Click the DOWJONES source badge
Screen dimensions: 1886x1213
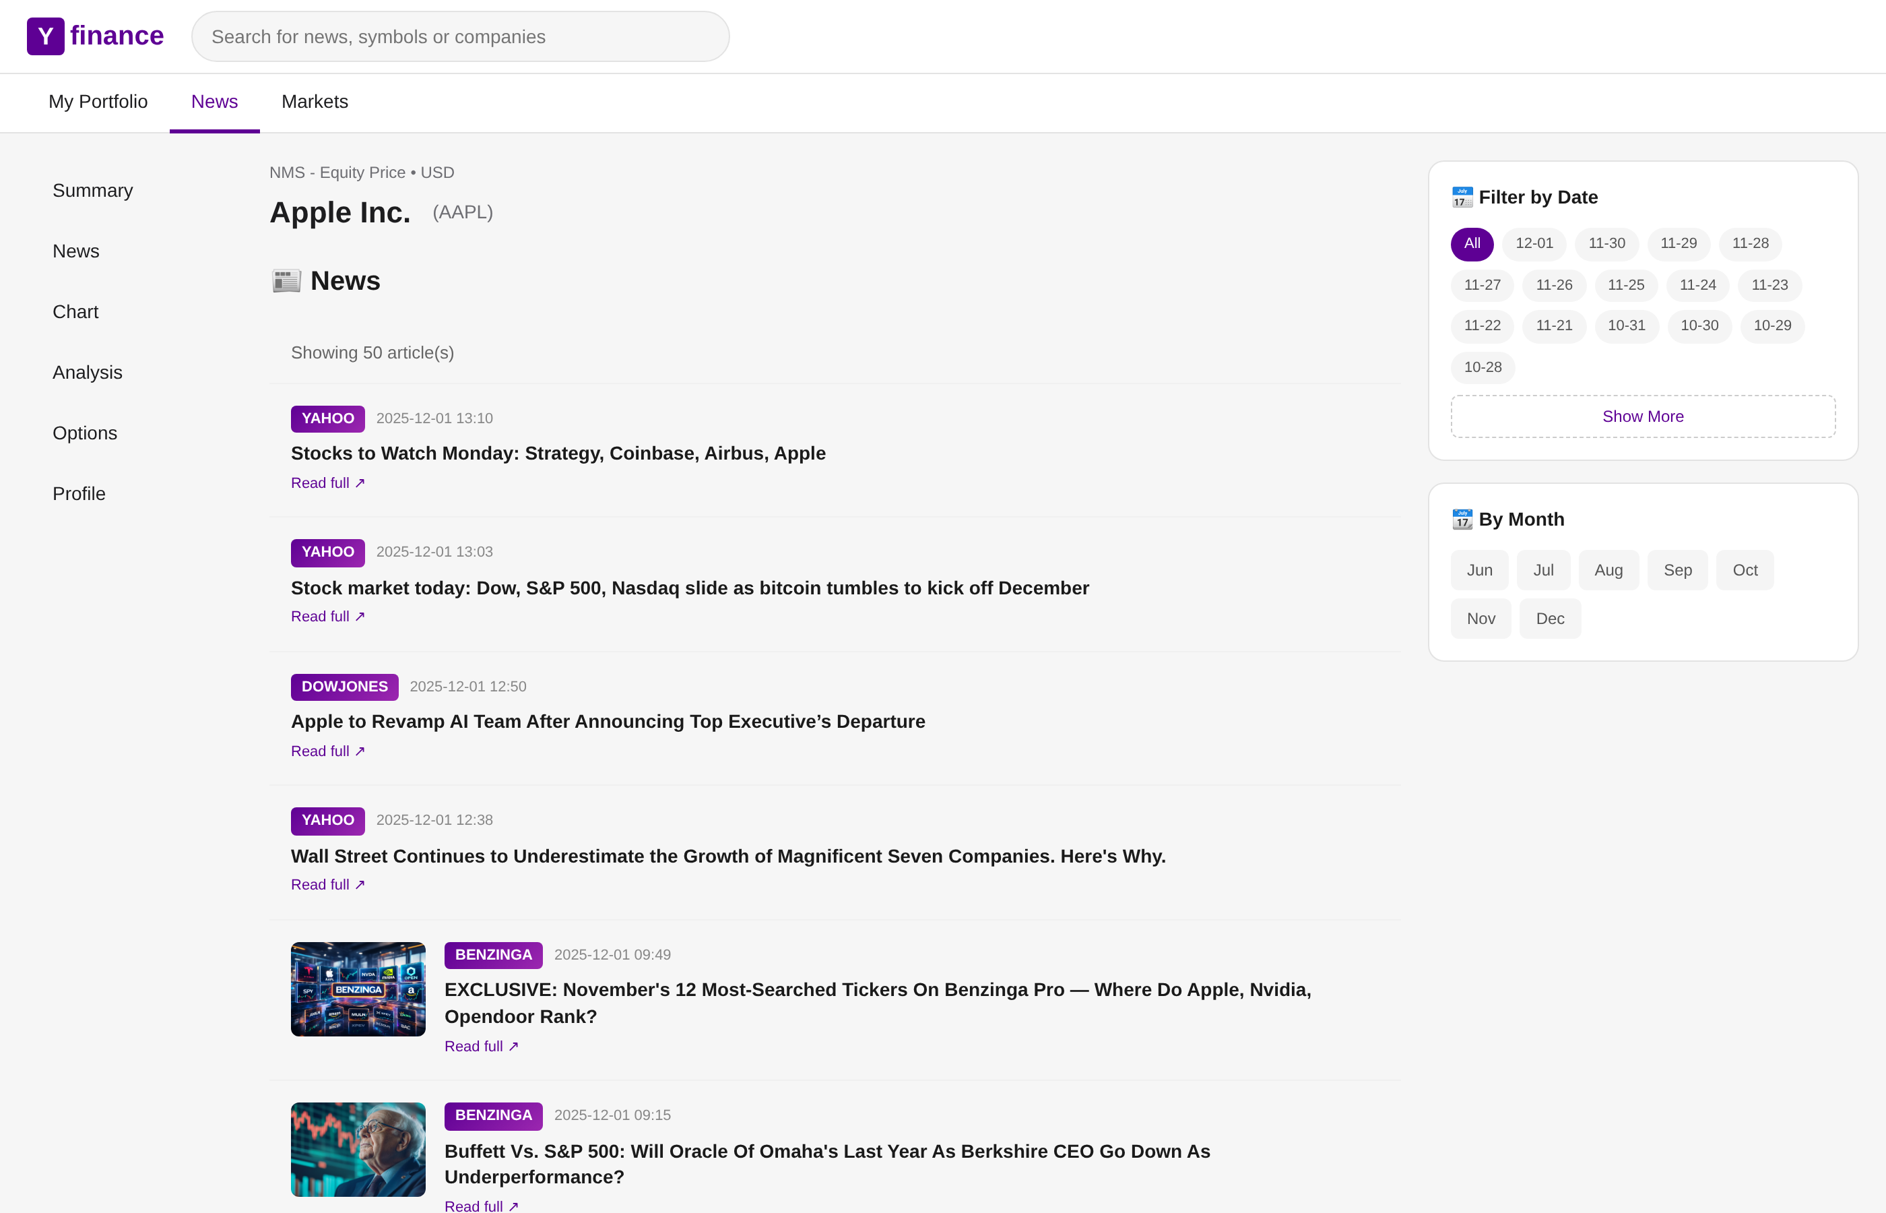click(345, 687)
